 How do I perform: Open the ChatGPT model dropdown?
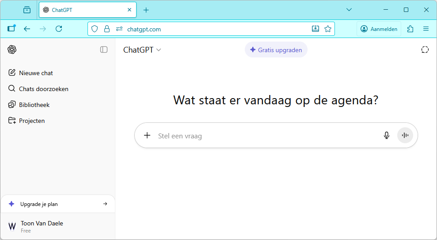click(142, 50)
